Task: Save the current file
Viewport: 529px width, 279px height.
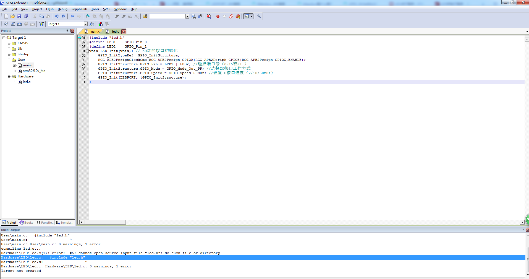Action: (x=19, y=16)
